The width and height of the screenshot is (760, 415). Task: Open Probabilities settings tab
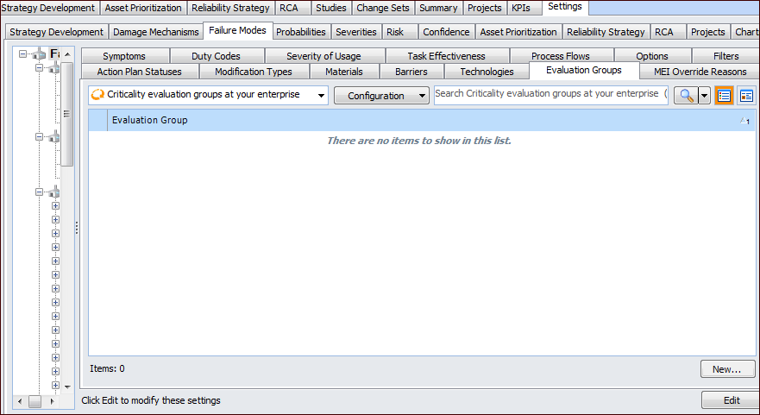301,32
